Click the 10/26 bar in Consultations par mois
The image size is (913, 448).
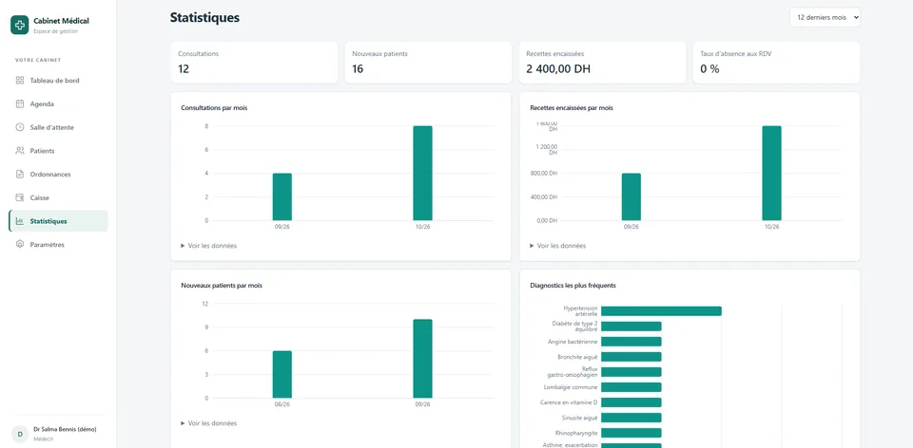[x=422, y=173]
